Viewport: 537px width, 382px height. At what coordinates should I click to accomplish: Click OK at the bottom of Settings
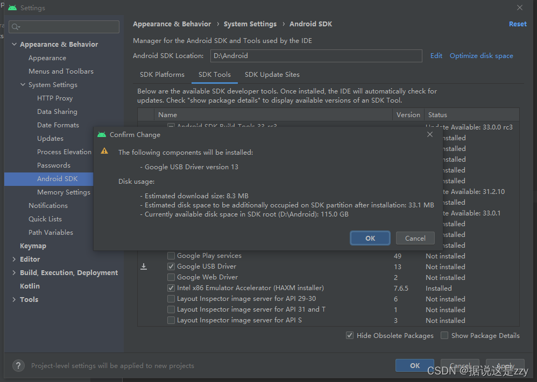click(415, 365)
